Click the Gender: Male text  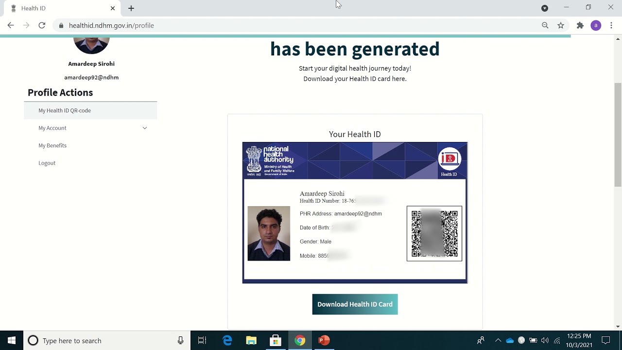click(315, 242)
